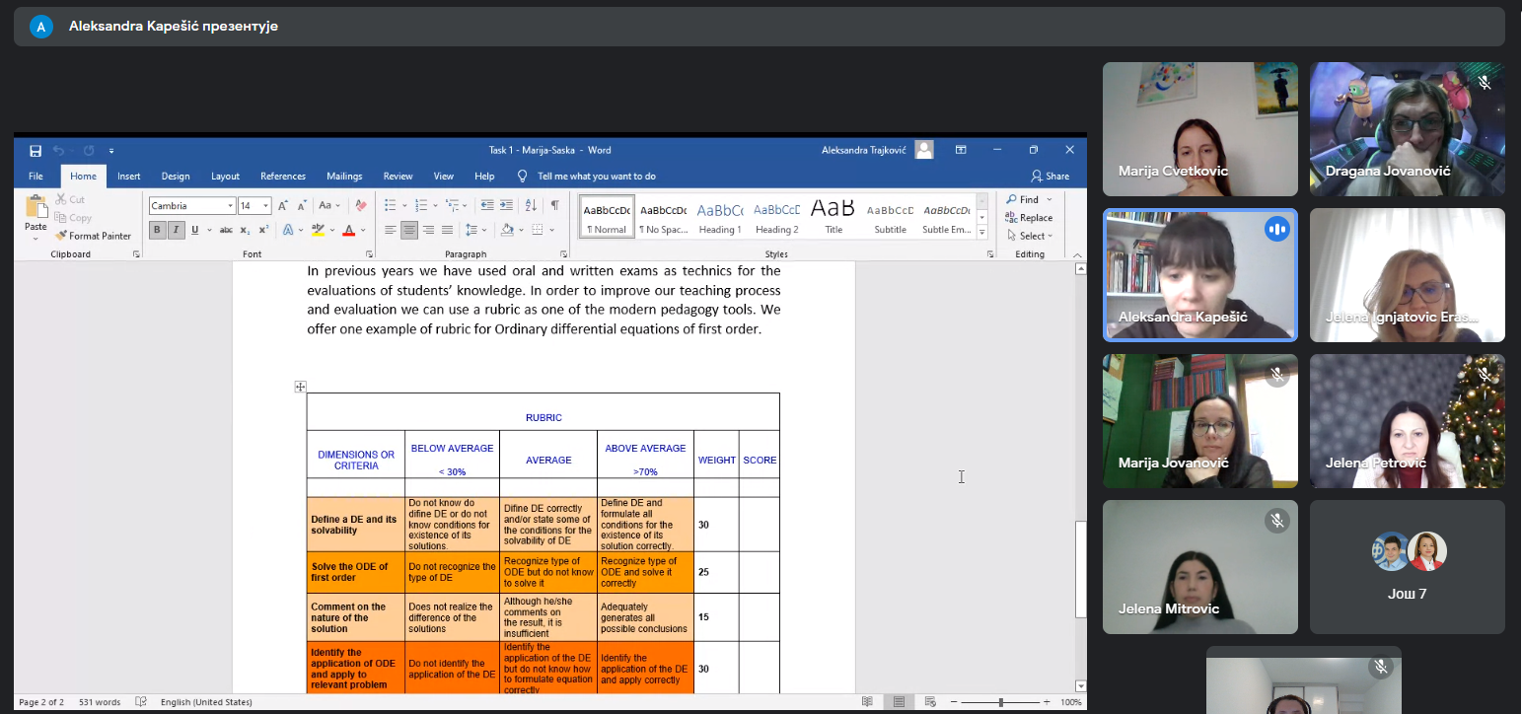Image resolution: width=1522 pixels, height=714 pixels.
Task: Click the Clear All Formatting icon
Action: click(361, 206)
